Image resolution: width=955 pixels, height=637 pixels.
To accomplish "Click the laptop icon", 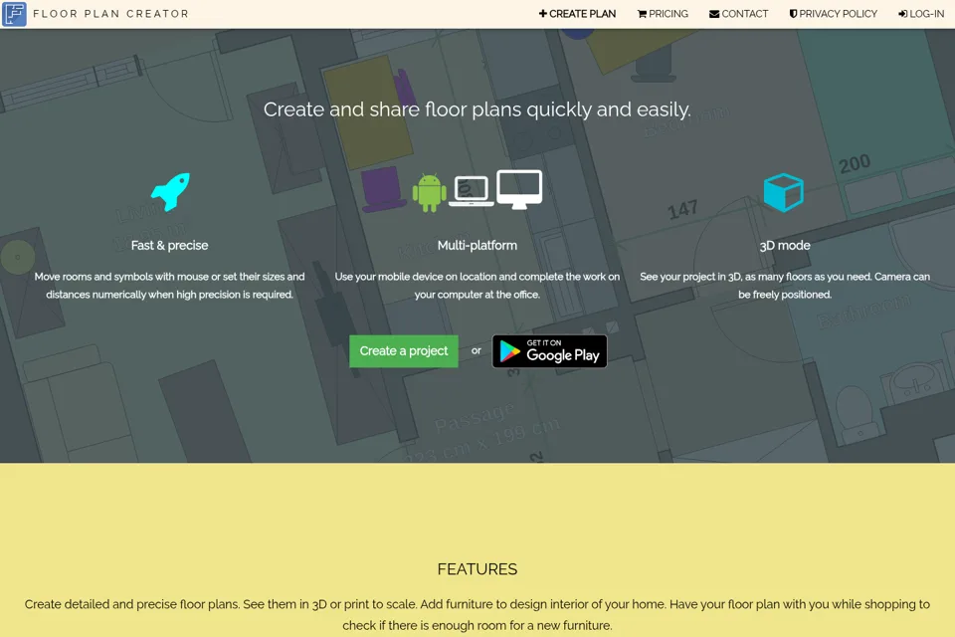I will pos(472,191).
